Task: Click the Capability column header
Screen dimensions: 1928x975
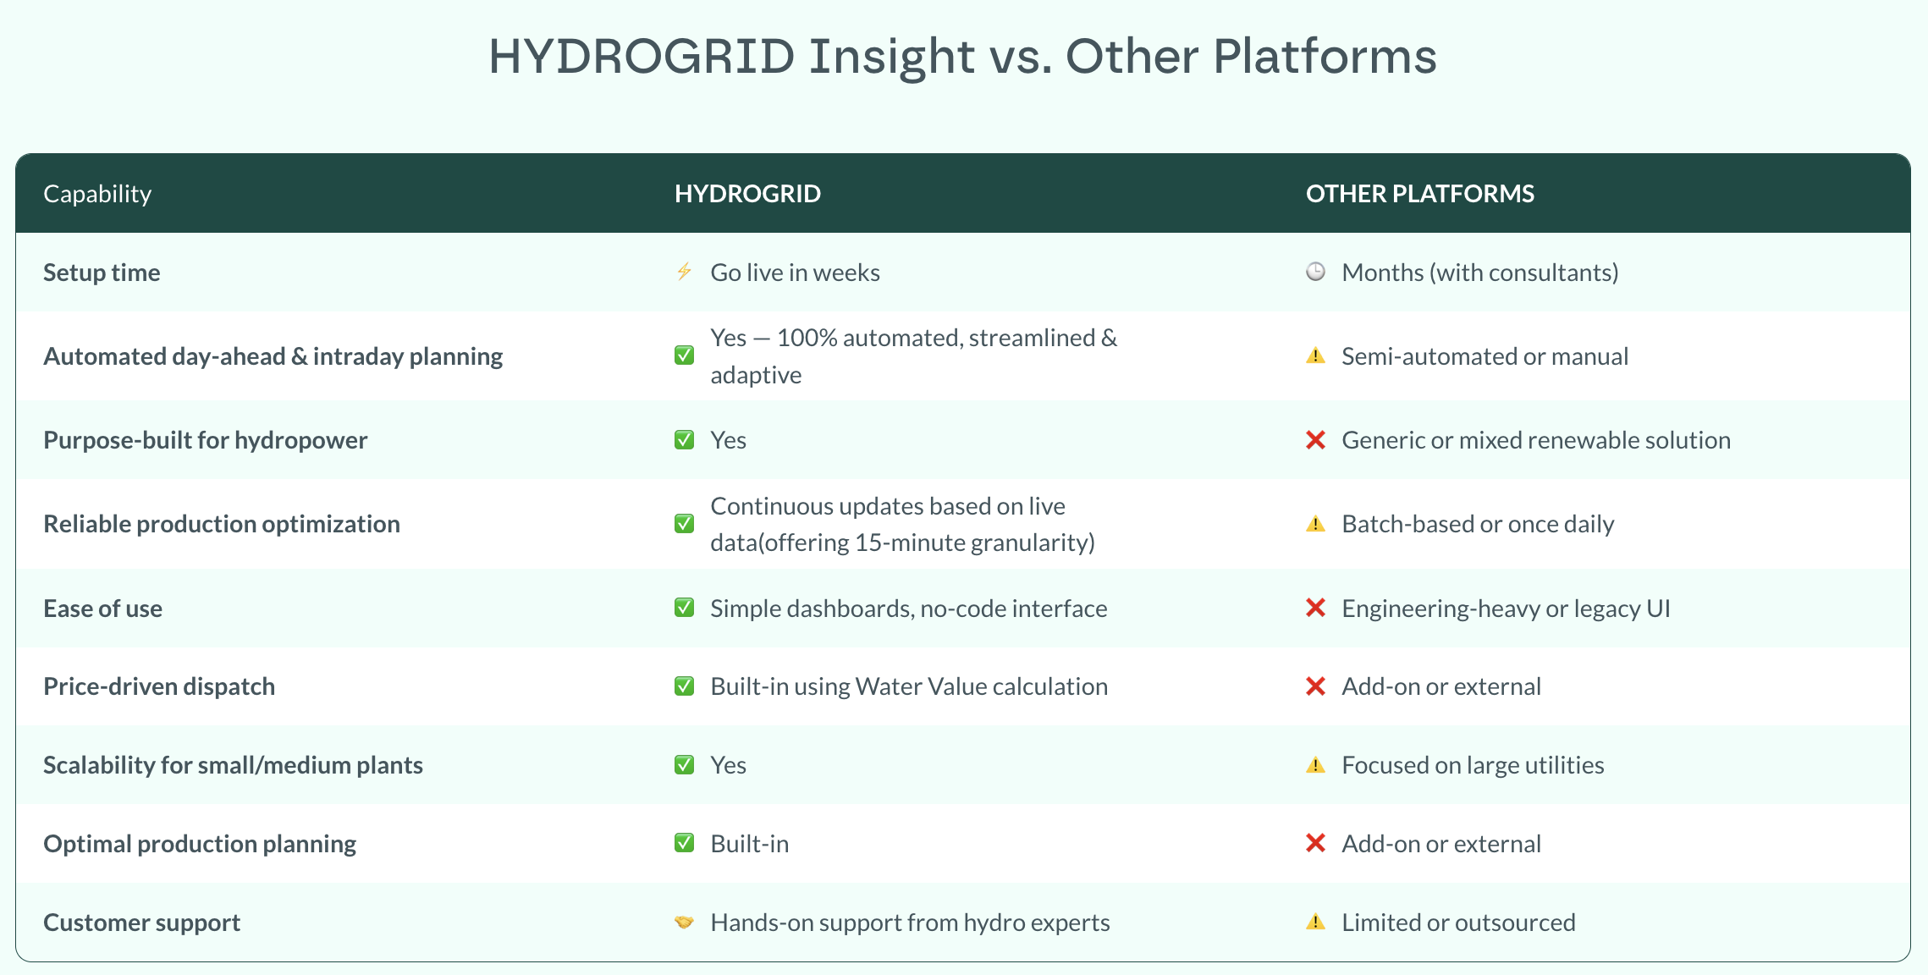Action: (x=97, y=194)
